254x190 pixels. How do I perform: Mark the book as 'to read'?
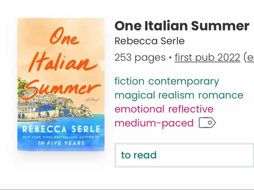pos(184,155)
